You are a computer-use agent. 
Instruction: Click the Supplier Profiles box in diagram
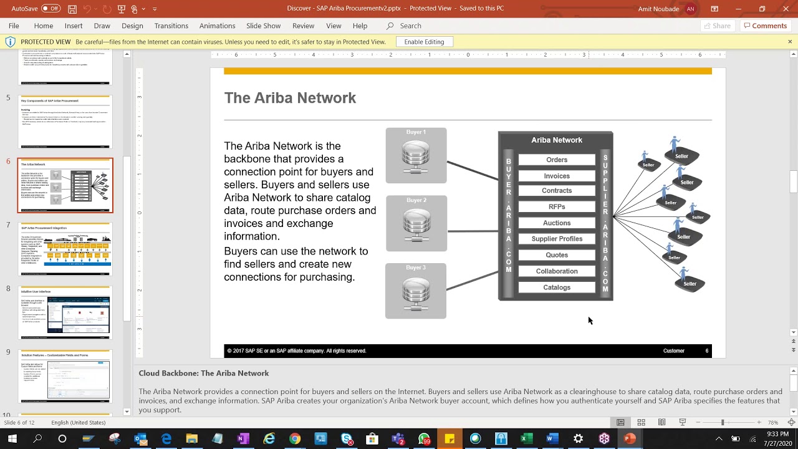[x=557, y=239]
